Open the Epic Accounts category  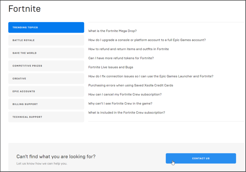pos(46,92)
